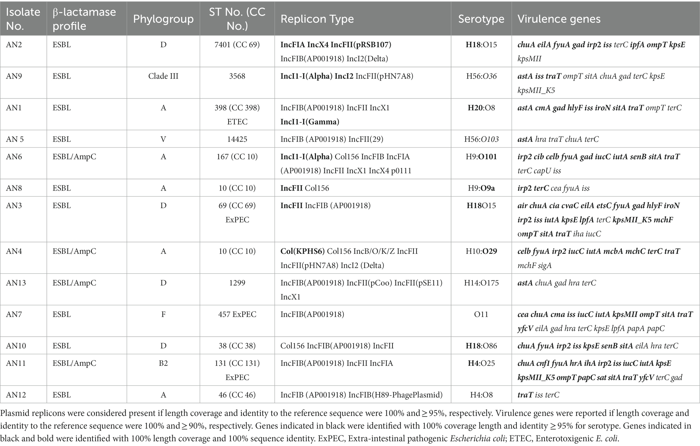Click serotype 'H20:O8'
Image resolution: width=700 pixels, height=446 pixels.
481,108
